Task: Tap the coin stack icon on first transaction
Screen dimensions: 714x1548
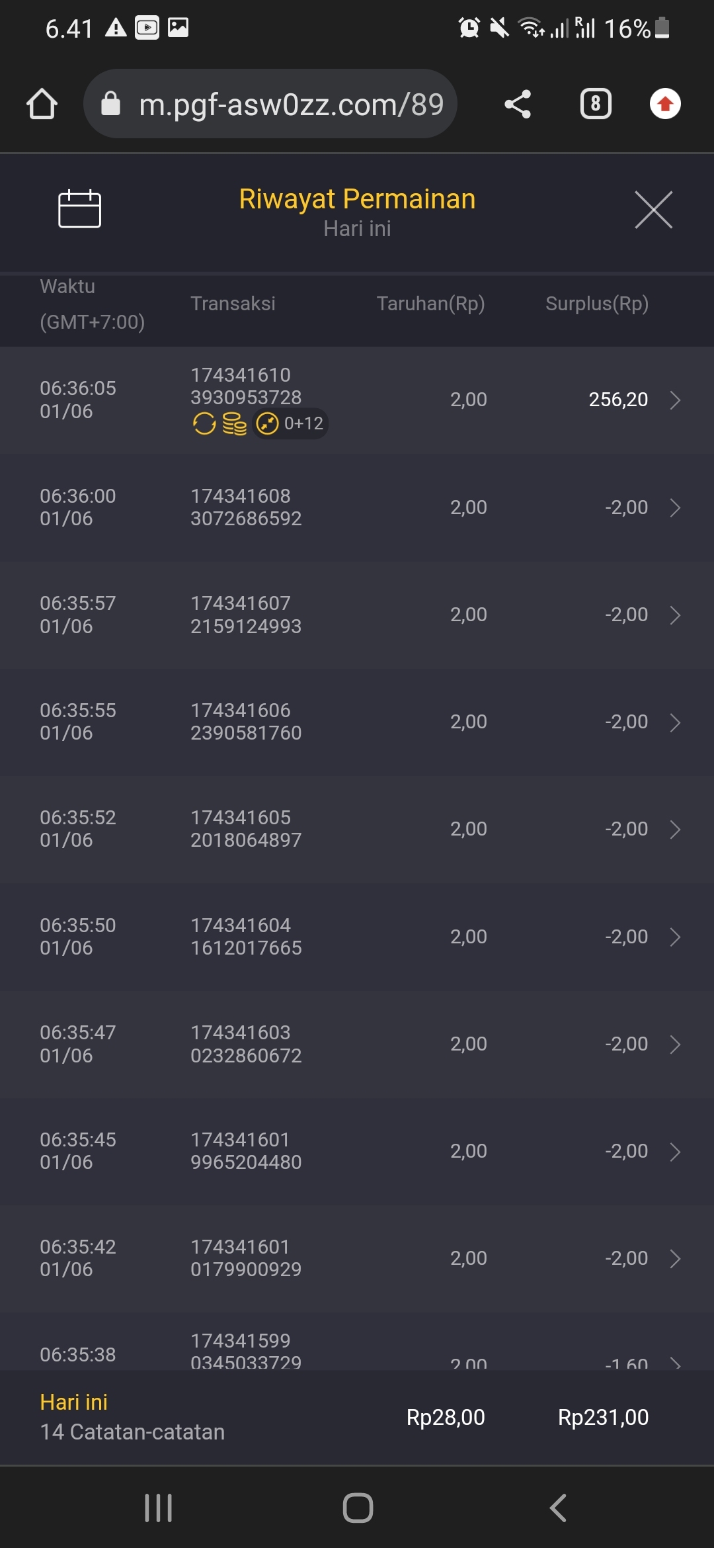Action: [234, 423]
